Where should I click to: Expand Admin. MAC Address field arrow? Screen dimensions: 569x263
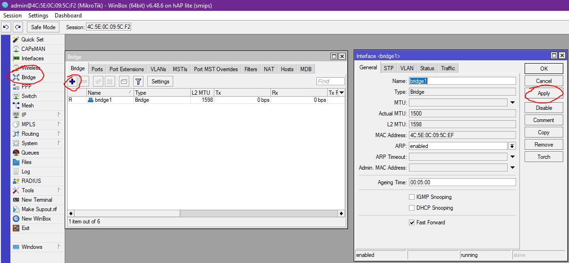[512, 168]
